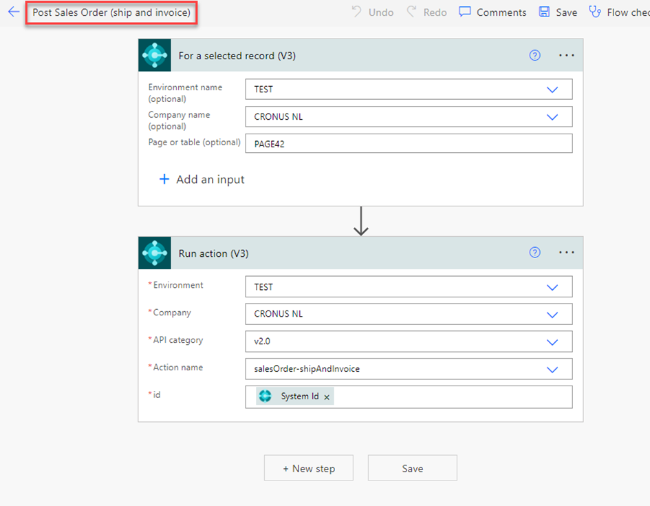Insert a step at the connector arrow
Screen dimensions: 650x506
click(361, 221)
